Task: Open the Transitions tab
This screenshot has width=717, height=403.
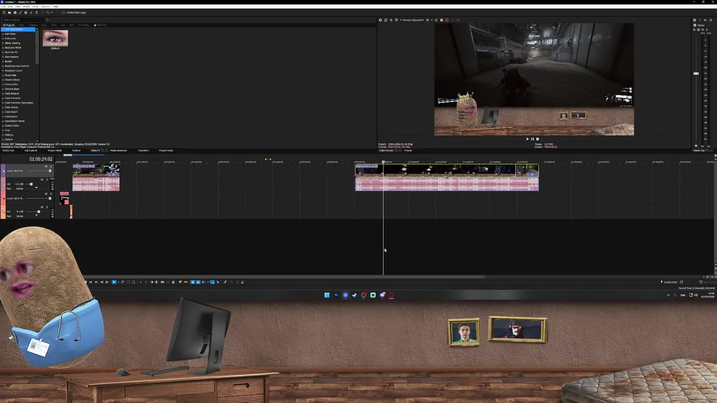Action: click(x=143, y=150)
